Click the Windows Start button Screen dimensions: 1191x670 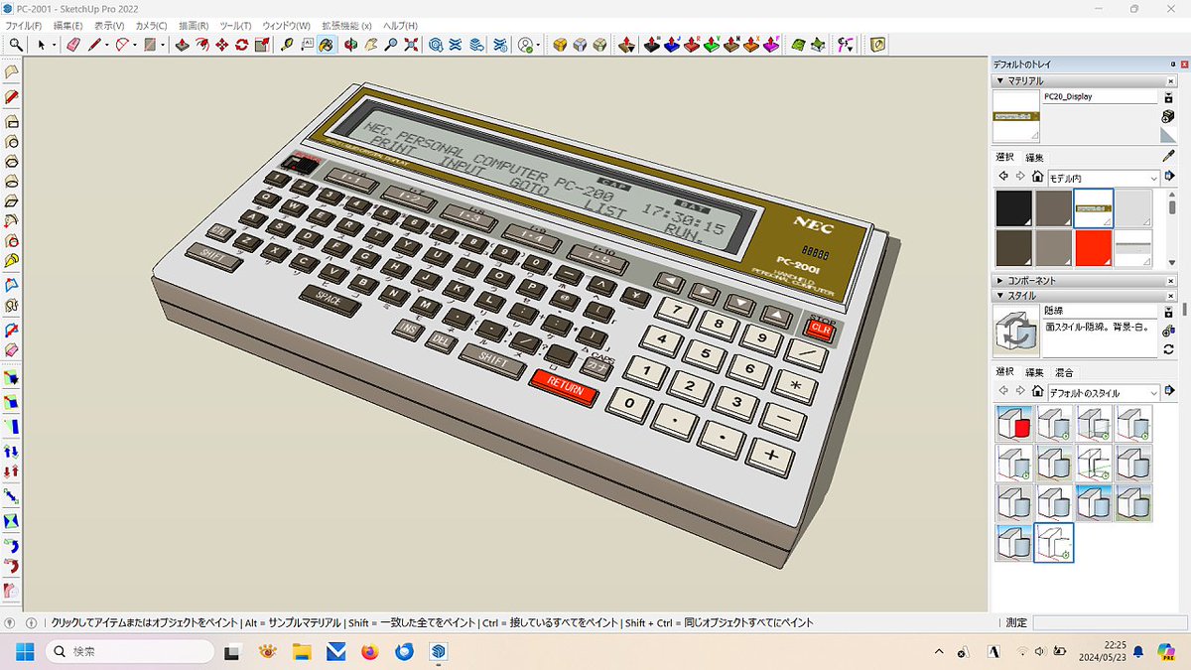pos(24,651)
